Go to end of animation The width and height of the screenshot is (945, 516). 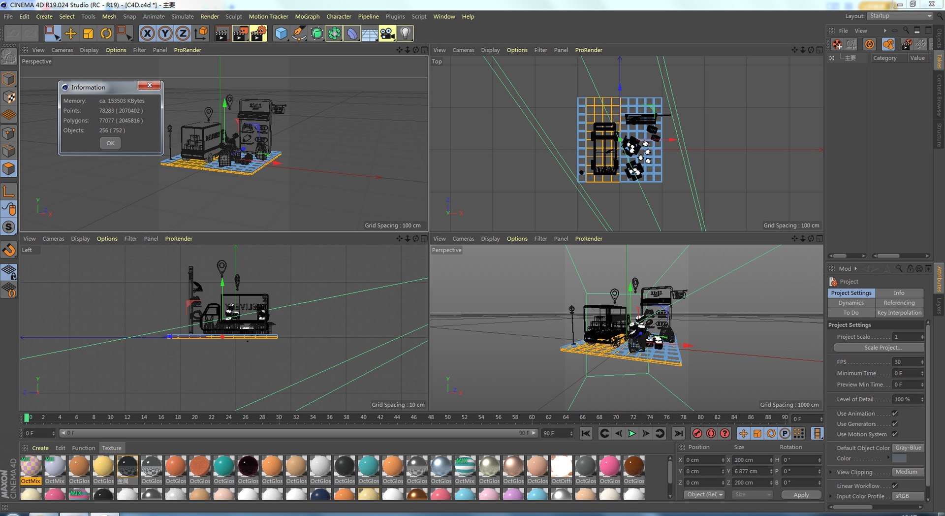[x=678, y=433]
